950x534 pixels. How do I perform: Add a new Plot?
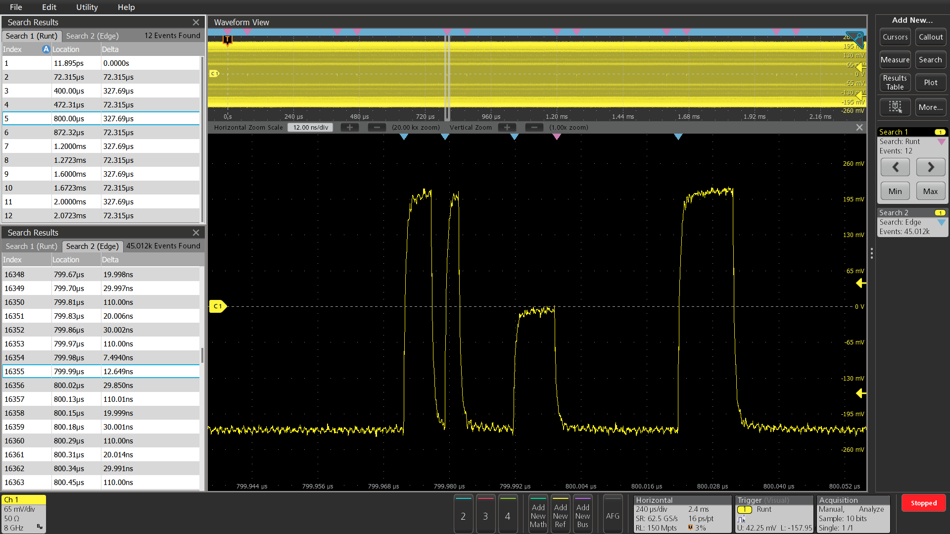(x=931, y=83)
